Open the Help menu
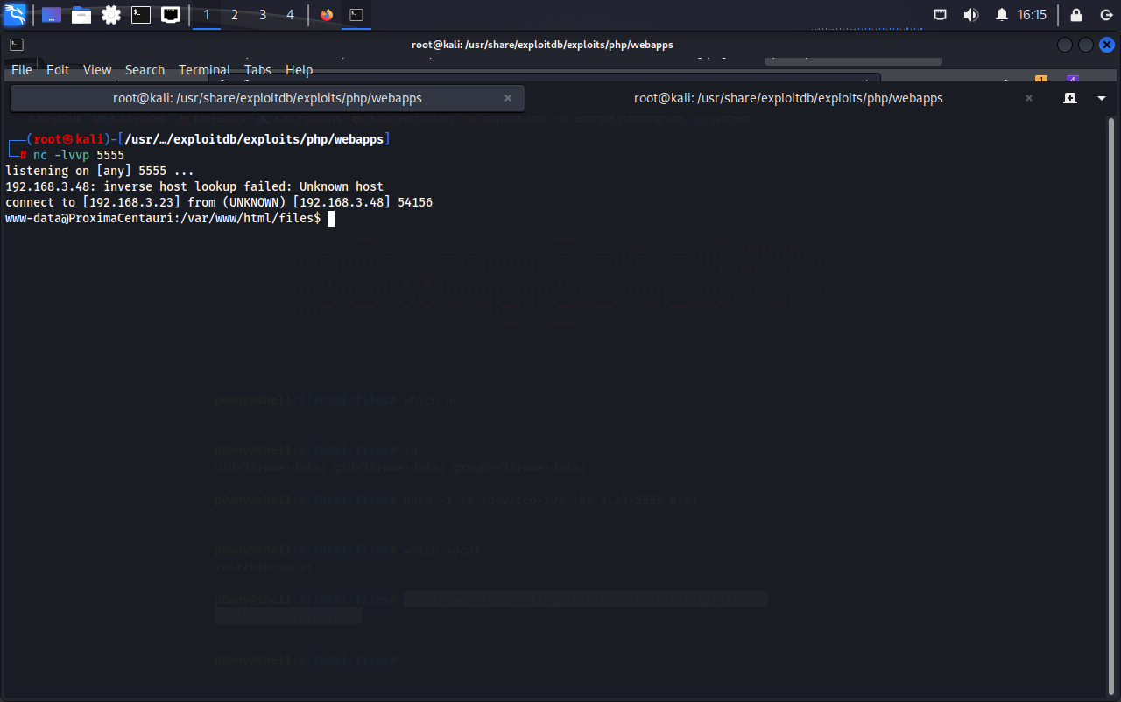The width and height of the screenshot is (1121, 702). (x=299, y=70)
